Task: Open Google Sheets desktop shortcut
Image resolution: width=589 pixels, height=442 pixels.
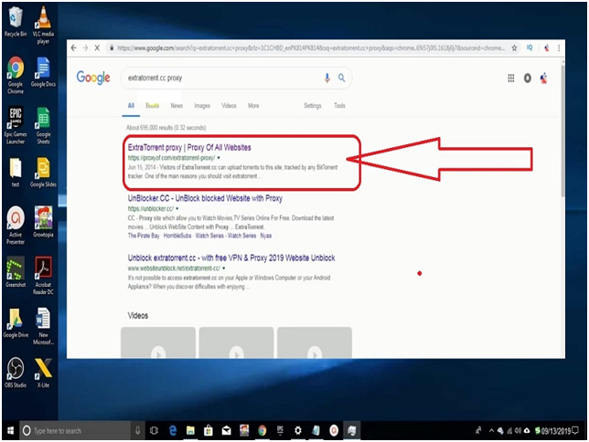Action: 43,125
